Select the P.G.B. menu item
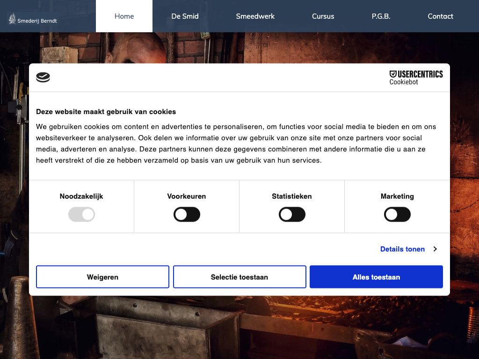Viewport: 479px width, 359px height. coord(381,16)
